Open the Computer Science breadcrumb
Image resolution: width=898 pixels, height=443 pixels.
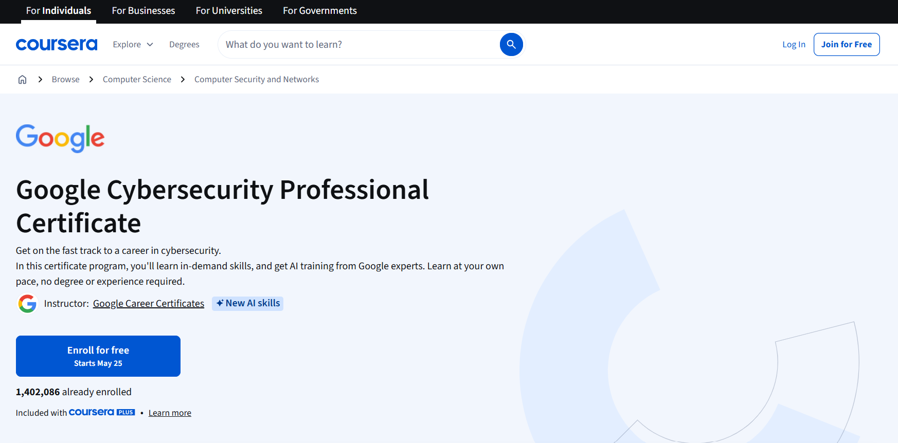pyautogui.click(x=137, y=79)
